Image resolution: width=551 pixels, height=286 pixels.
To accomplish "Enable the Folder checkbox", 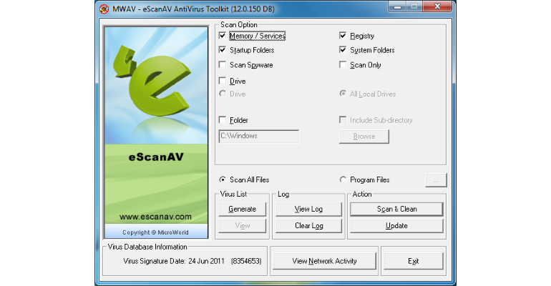I will coord(222,119).
